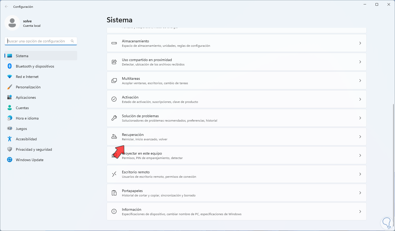The image size is (395, 231).
Task: Select Personalización in the sidebar
Action: 28,87
